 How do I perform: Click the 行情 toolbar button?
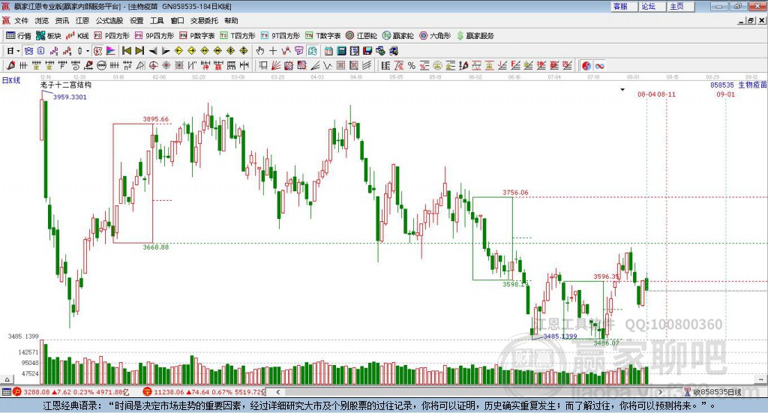[19, 36]
